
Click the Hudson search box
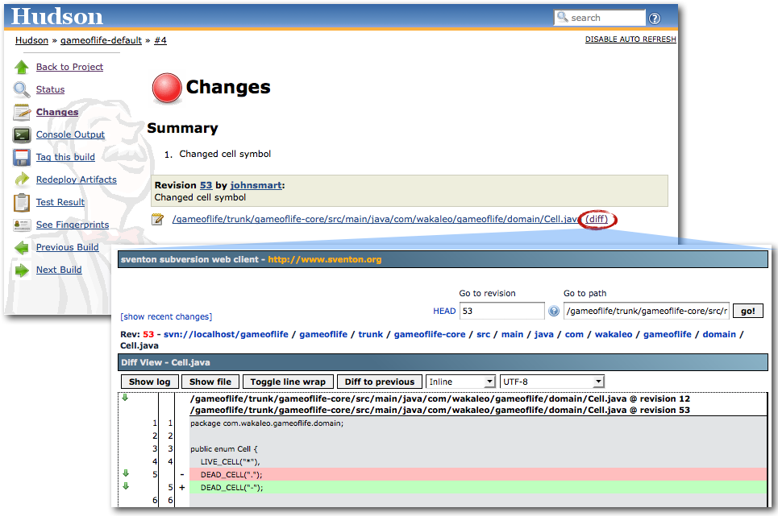[599, 18]
